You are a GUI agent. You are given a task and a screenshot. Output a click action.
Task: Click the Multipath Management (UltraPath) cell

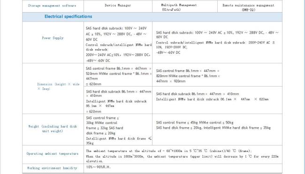pos(179,7)
